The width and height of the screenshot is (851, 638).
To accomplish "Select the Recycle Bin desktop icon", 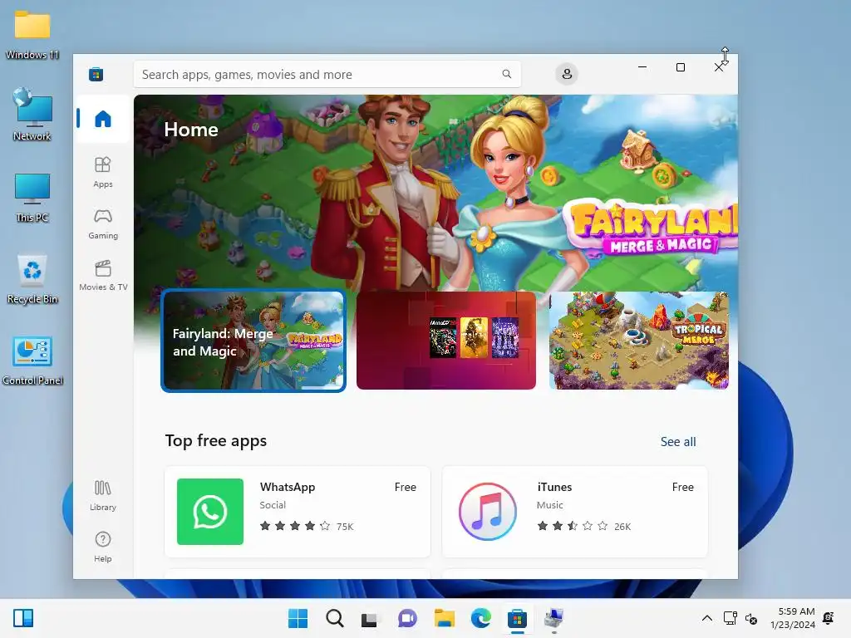I will click(32, 279).
